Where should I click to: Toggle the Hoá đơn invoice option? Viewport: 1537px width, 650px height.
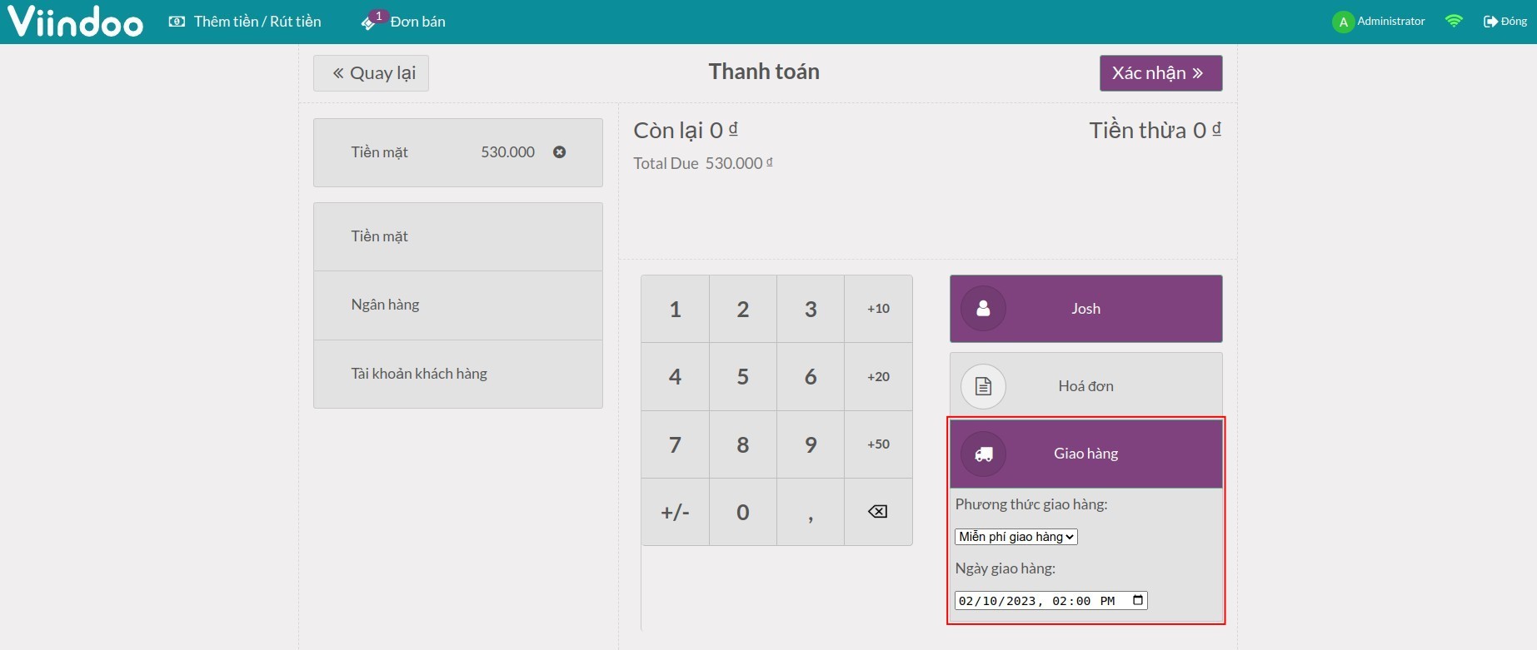[1086, 386]
